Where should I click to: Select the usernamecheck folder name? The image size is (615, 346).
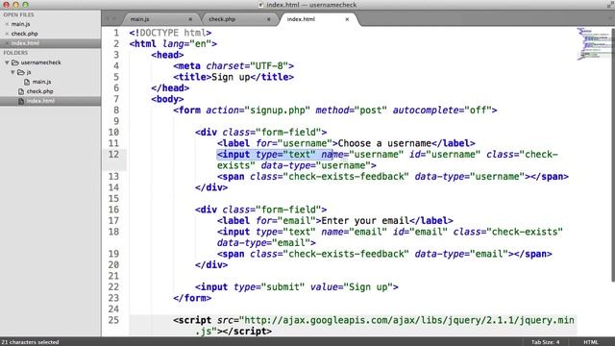tap(40, 62)
